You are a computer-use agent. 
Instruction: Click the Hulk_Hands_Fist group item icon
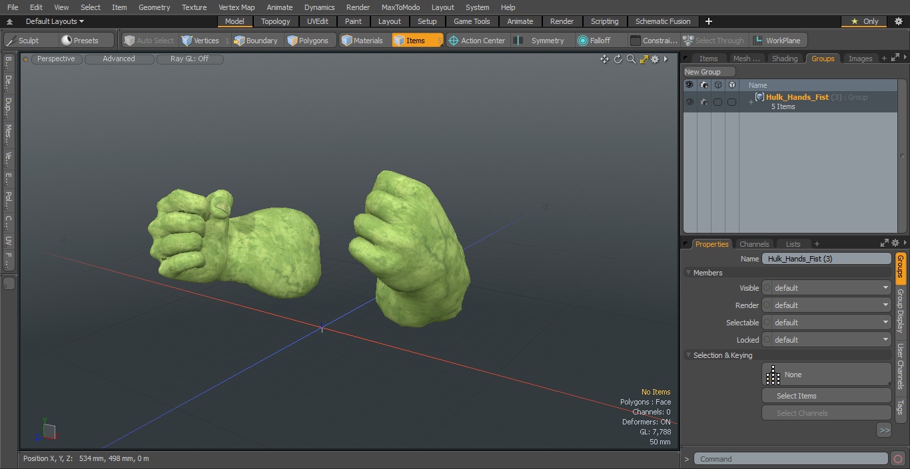[759, 97]
